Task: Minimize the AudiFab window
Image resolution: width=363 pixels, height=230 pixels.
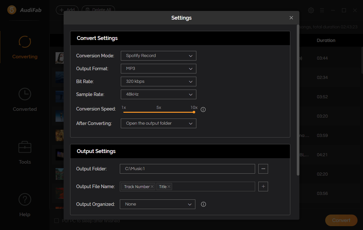Action: tap(333, 10)
